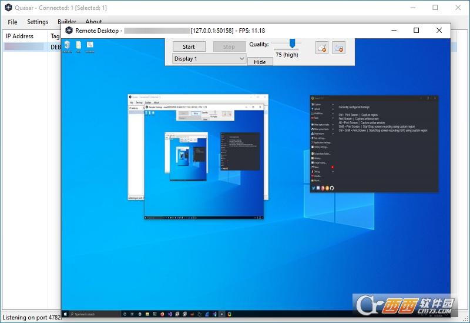The width and height of the screenshot is (470, 323).
Task: Open Donate entry in ShareX sidebar
Action: (x=317, y=177)
